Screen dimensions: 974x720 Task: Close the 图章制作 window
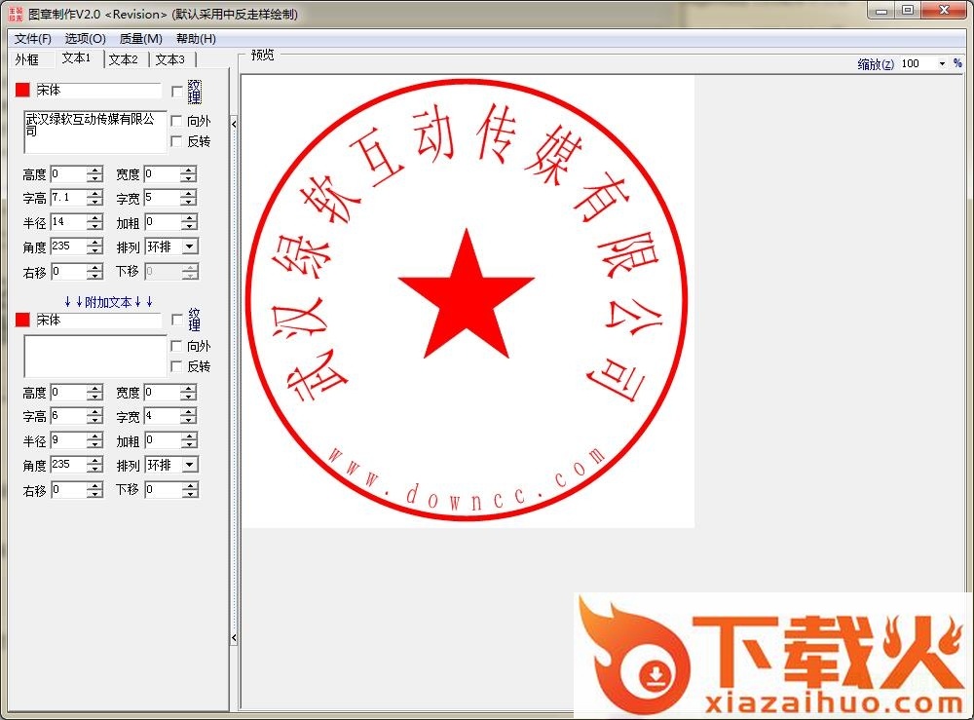pyautogui.click(x=944, y=11)
